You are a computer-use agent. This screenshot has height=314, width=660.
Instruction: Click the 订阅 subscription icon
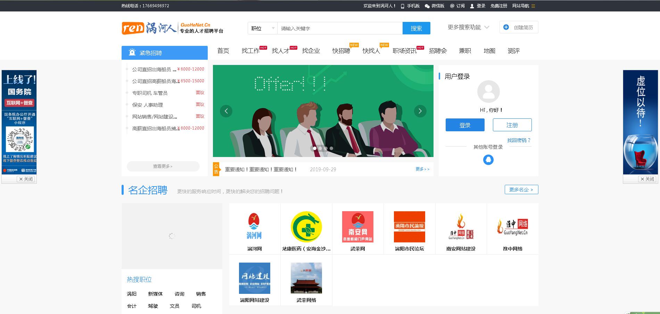pos(452,6)
